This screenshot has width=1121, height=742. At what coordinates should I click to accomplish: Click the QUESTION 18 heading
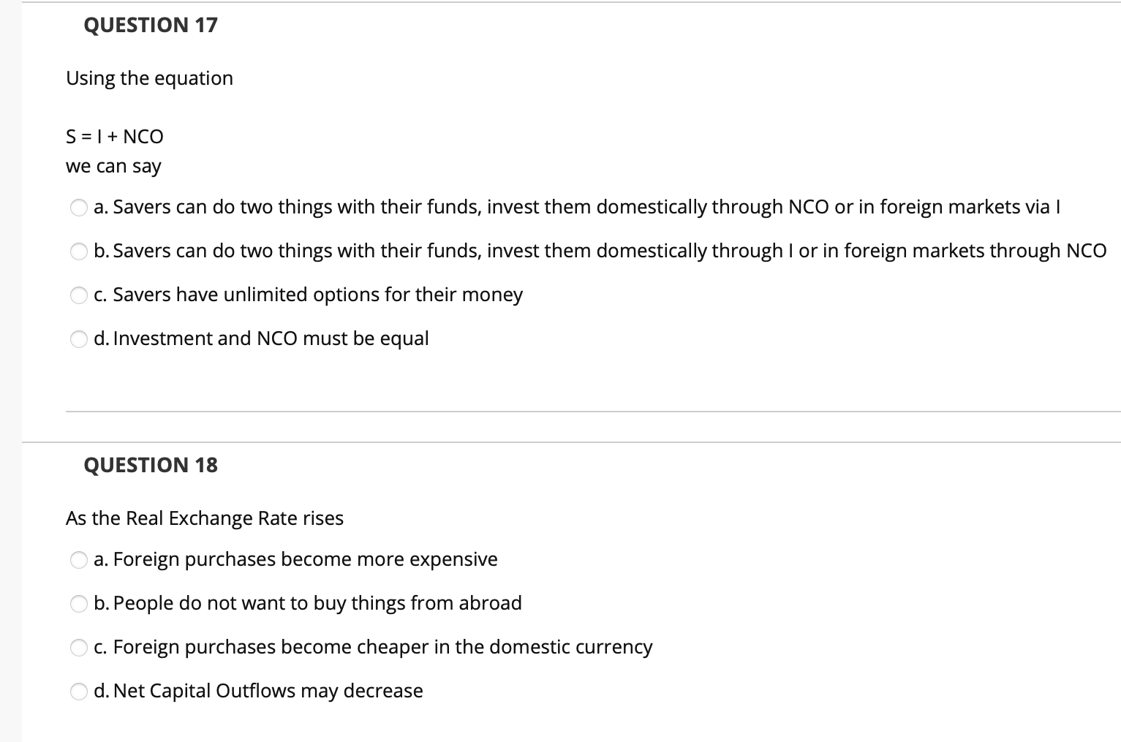pyautogui.click(x=150, y=464)
